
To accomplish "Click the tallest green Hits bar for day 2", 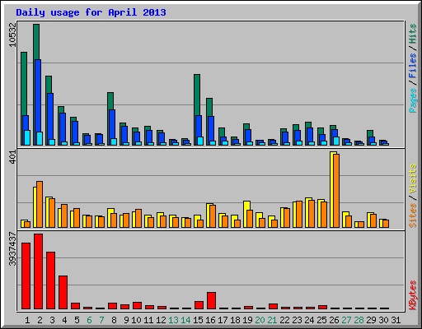I will point(36,41).
